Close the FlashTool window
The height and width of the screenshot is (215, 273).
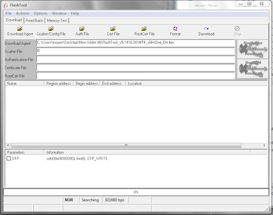point(261,4)
